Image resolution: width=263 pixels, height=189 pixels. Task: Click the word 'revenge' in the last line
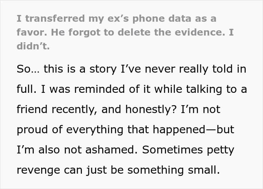coord(38,170)
